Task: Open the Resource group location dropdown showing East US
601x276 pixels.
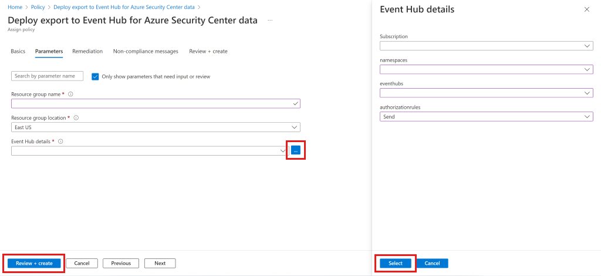Action: click(x=156, y=127)
